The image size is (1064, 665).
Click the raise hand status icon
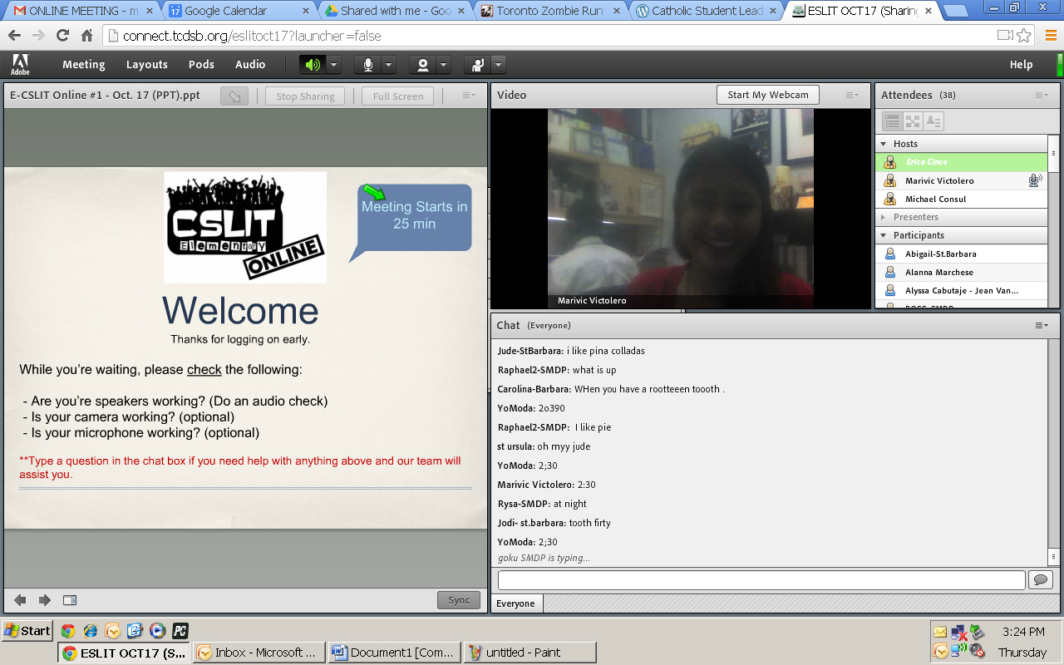478,65
